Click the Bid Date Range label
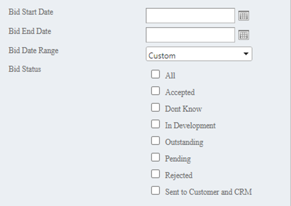Image resolution: width=291 pixels, height=206 pixels. click(33, 50)
